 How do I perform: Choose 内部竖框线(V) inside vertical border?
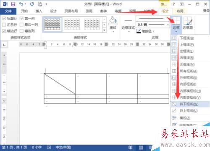pyautogui.click(x=190, y=97)
